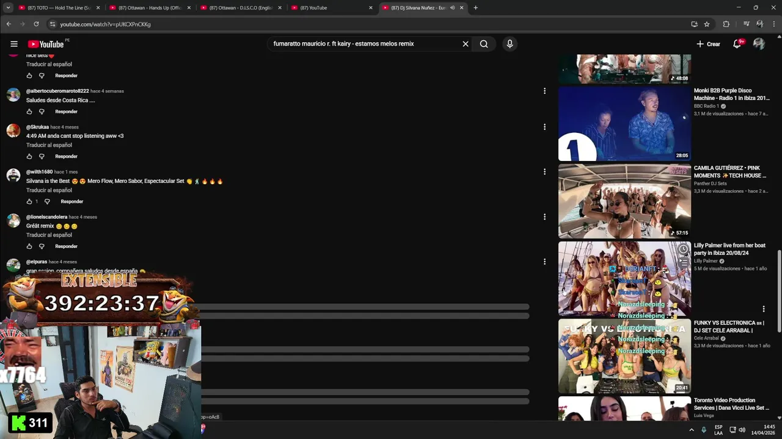Screen dimensions: 782x439
Task: Clear the search box with the X
Action: point(466,44)
